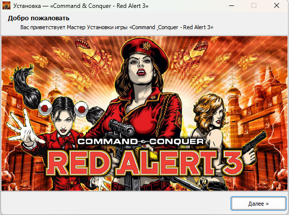Click the greyed-out maximize button
Image resolution: width=289 pixels, height=215 pixels.
click(254, 6)
